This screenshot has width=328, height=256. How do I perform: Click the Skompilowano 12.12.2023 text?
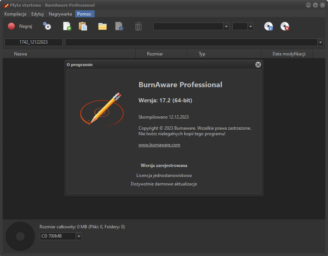[x=164, y=117]
